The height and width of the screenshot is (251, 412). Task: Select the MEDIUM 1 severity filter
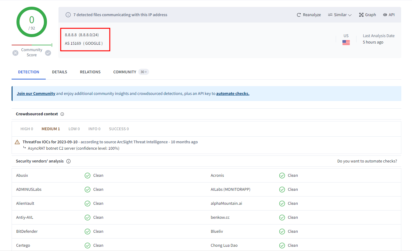(51, 129)
